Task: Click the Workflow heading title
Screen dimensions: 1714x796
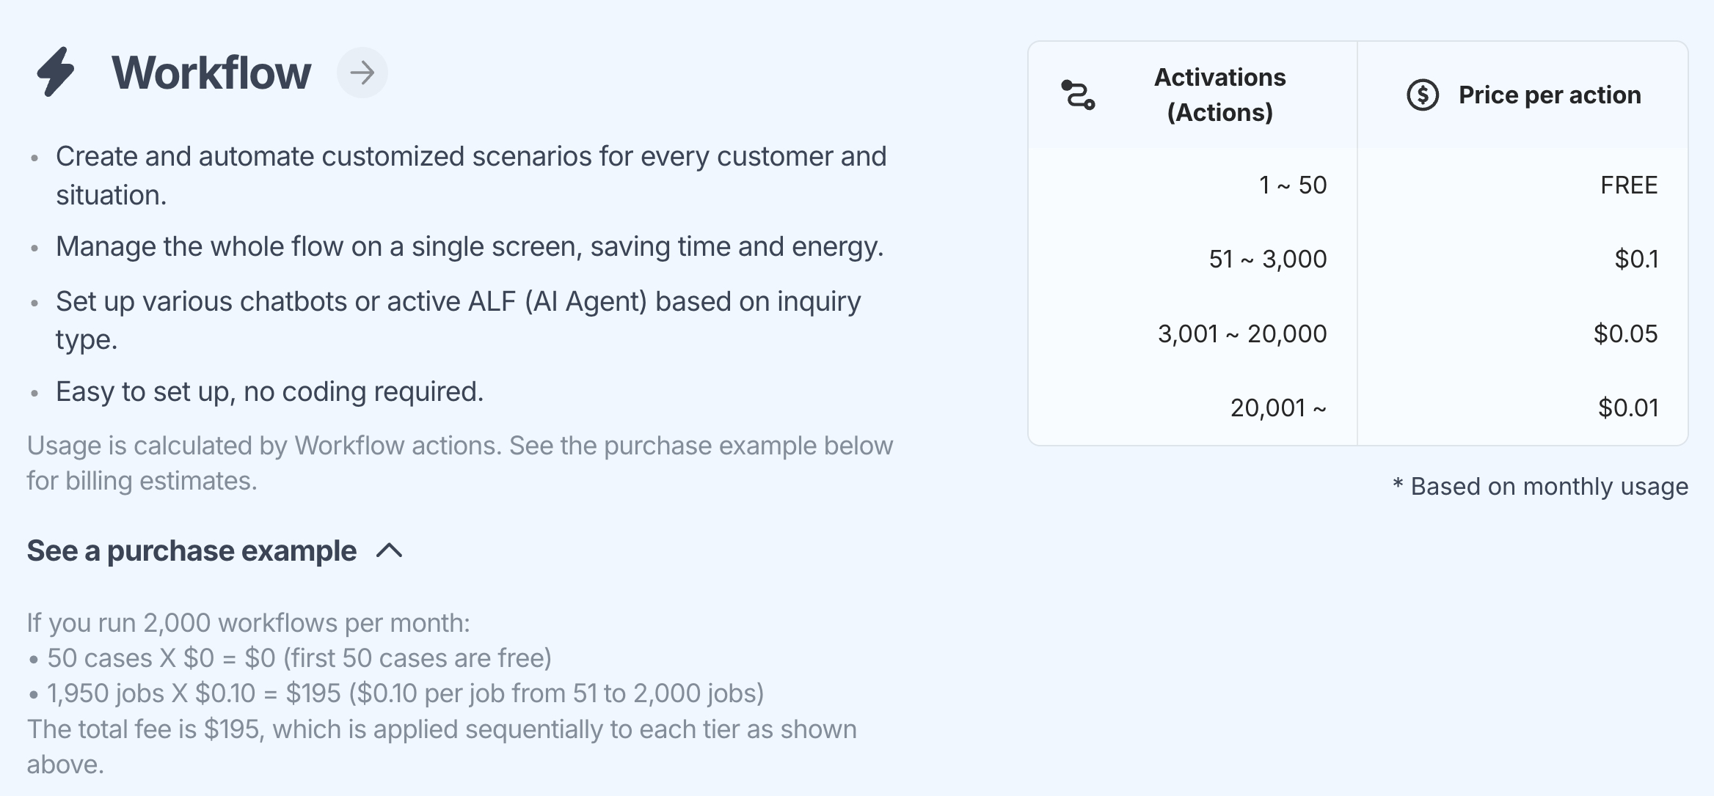Action: 211,73
